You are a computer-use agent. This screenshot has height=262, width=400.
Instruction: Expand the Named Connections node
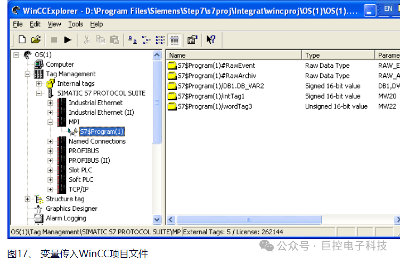(50, 141)
